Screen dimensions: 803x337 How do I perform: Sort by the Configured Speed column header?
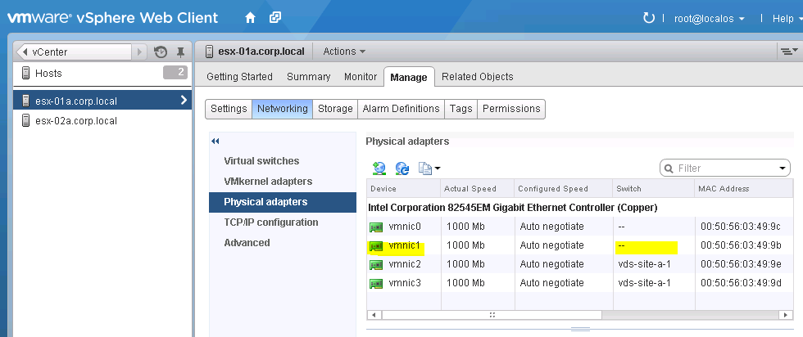coord(564,189)
